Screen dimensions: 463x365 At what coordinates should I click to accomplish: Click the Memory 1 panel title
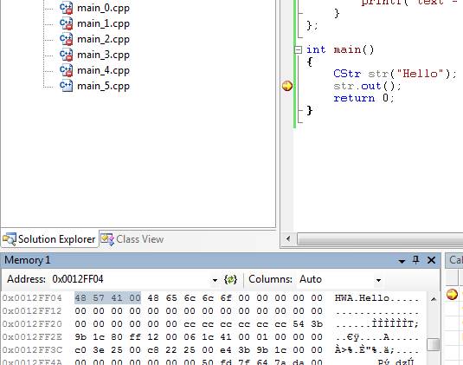click(28, 260)
